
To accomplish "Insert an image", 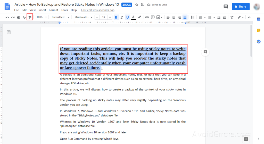I will pos(158,17).
